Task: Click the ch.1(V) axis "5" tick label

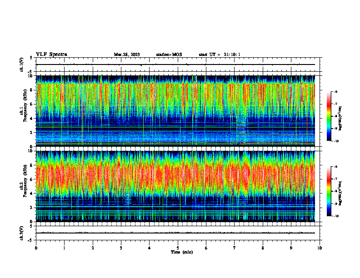Action: tap(31, 58)
